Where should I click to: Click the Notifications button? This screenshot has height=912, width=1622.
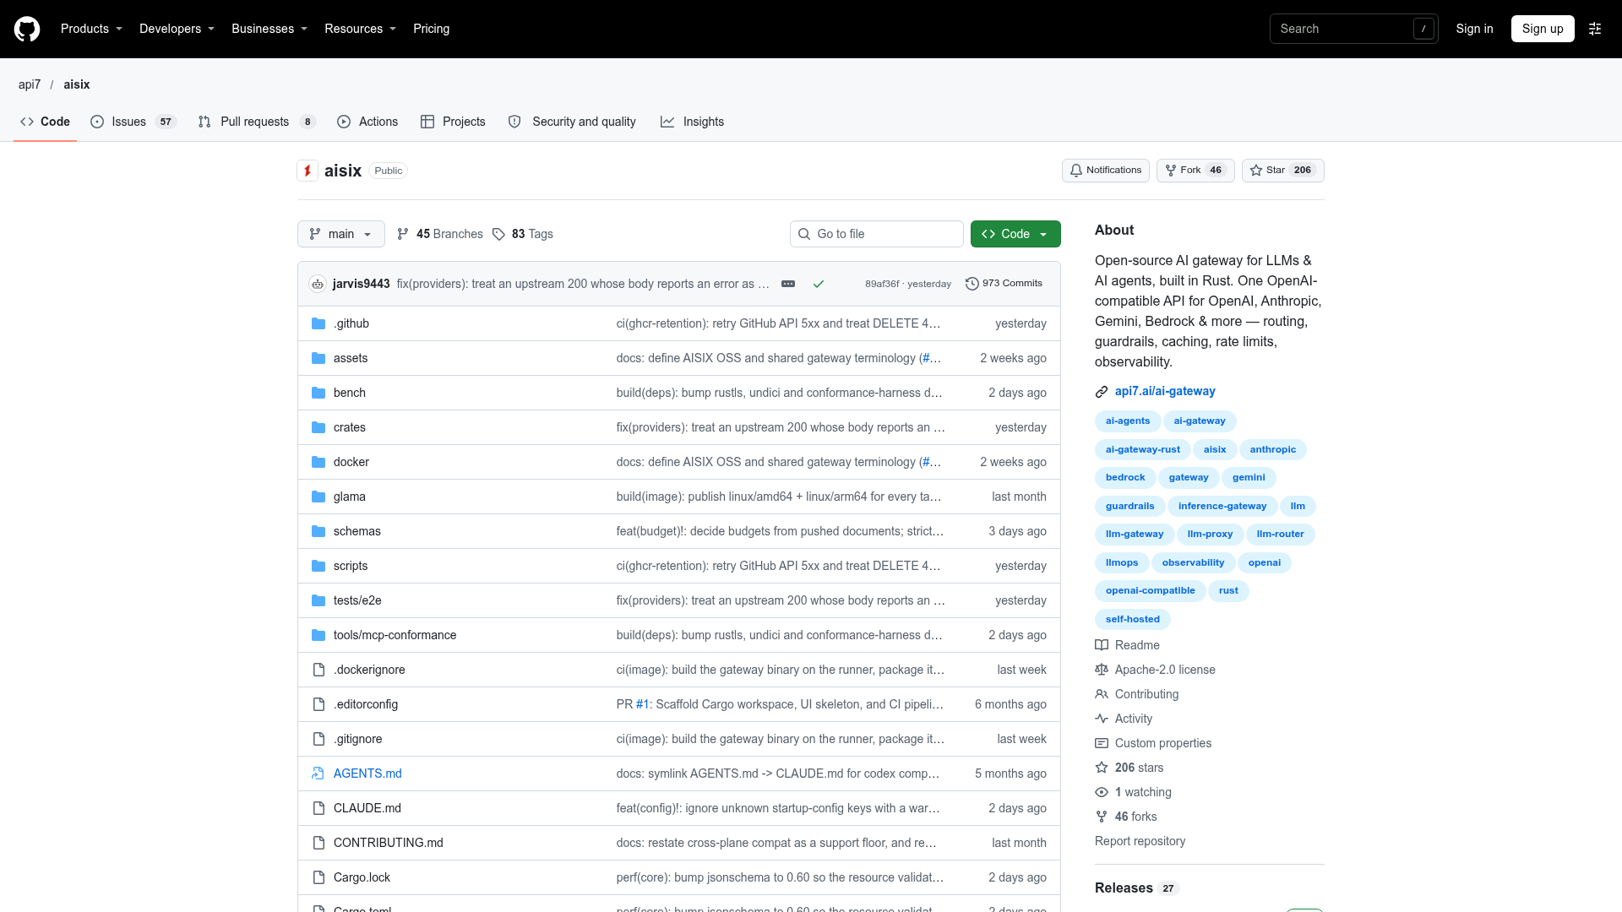click(x=1106, y=171)
